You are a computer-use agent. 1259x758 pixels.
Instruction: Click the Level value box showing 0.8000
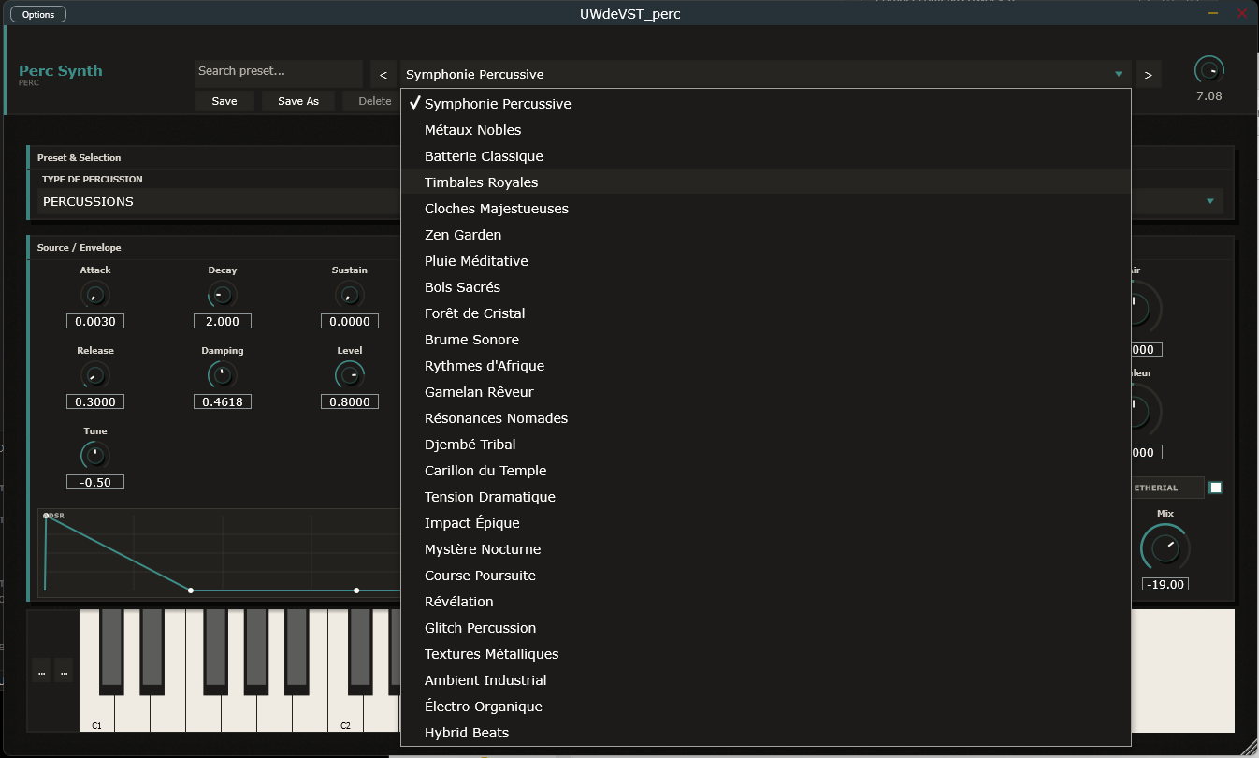pyautogui.click(x=349, y=401)
